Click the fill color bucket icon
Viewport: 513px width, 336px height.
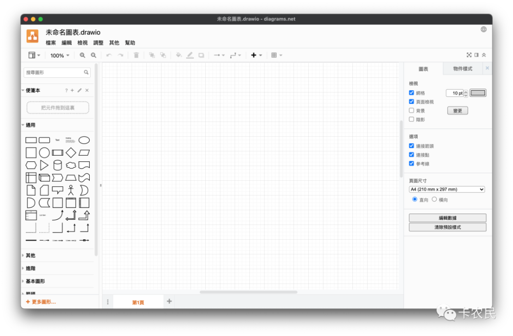(x=179, y=55)
